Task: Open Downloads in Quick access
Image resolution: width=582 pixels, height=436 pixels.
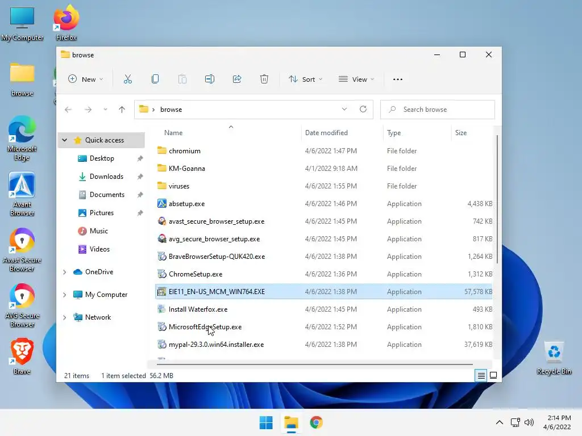Action: [106, 177]
